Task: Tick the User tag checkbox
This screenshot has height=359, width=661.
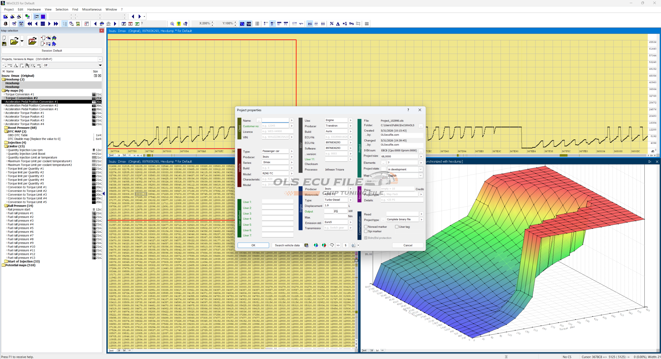Action: pyautogui.click(x=397, y=227)
